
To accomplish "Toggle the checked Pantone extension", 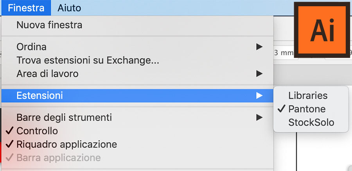I will (311, 109).
